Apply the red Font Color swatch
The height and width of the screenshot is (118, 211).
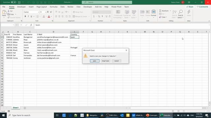49,16
